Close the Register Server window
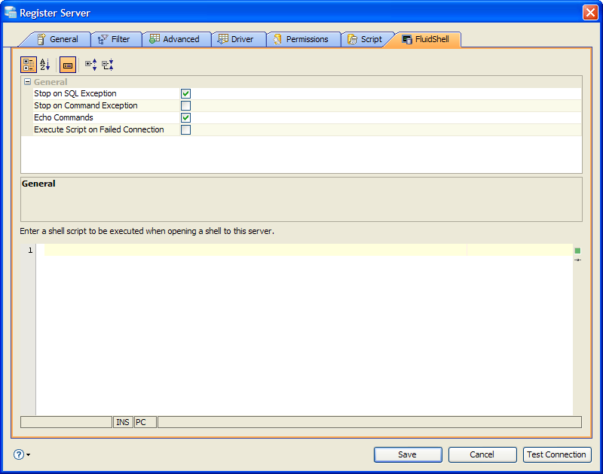Image resolution: width=603 pixels, height=474 pixels. pyautogui.click(x=590, y=12)
